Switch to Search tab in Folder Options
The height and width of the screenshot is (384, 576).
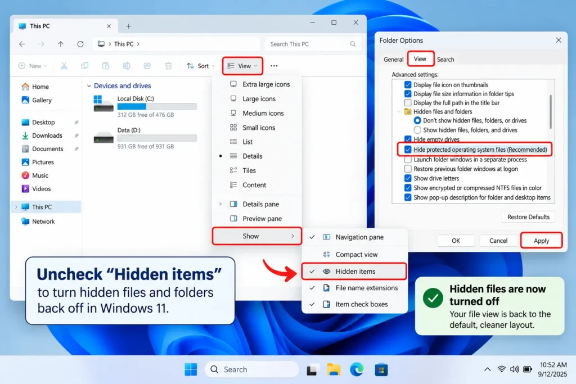click(445, 60)
